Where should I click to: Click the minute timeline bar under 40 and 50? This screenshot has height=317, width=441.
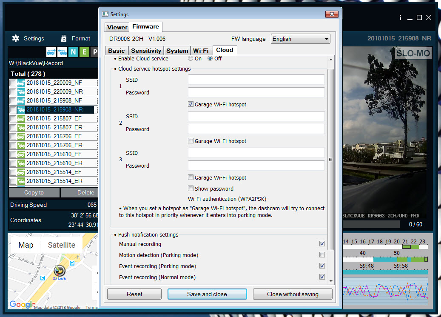[385, 259]
